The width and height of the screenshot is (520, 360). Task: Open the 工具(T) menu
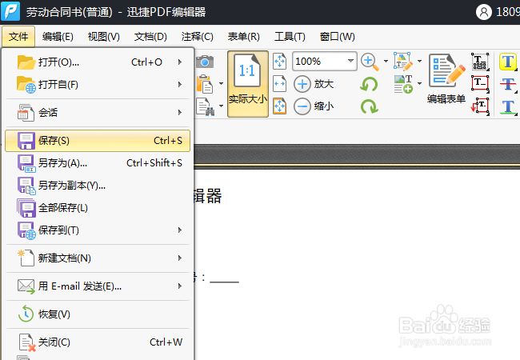[x=290, y=37]
